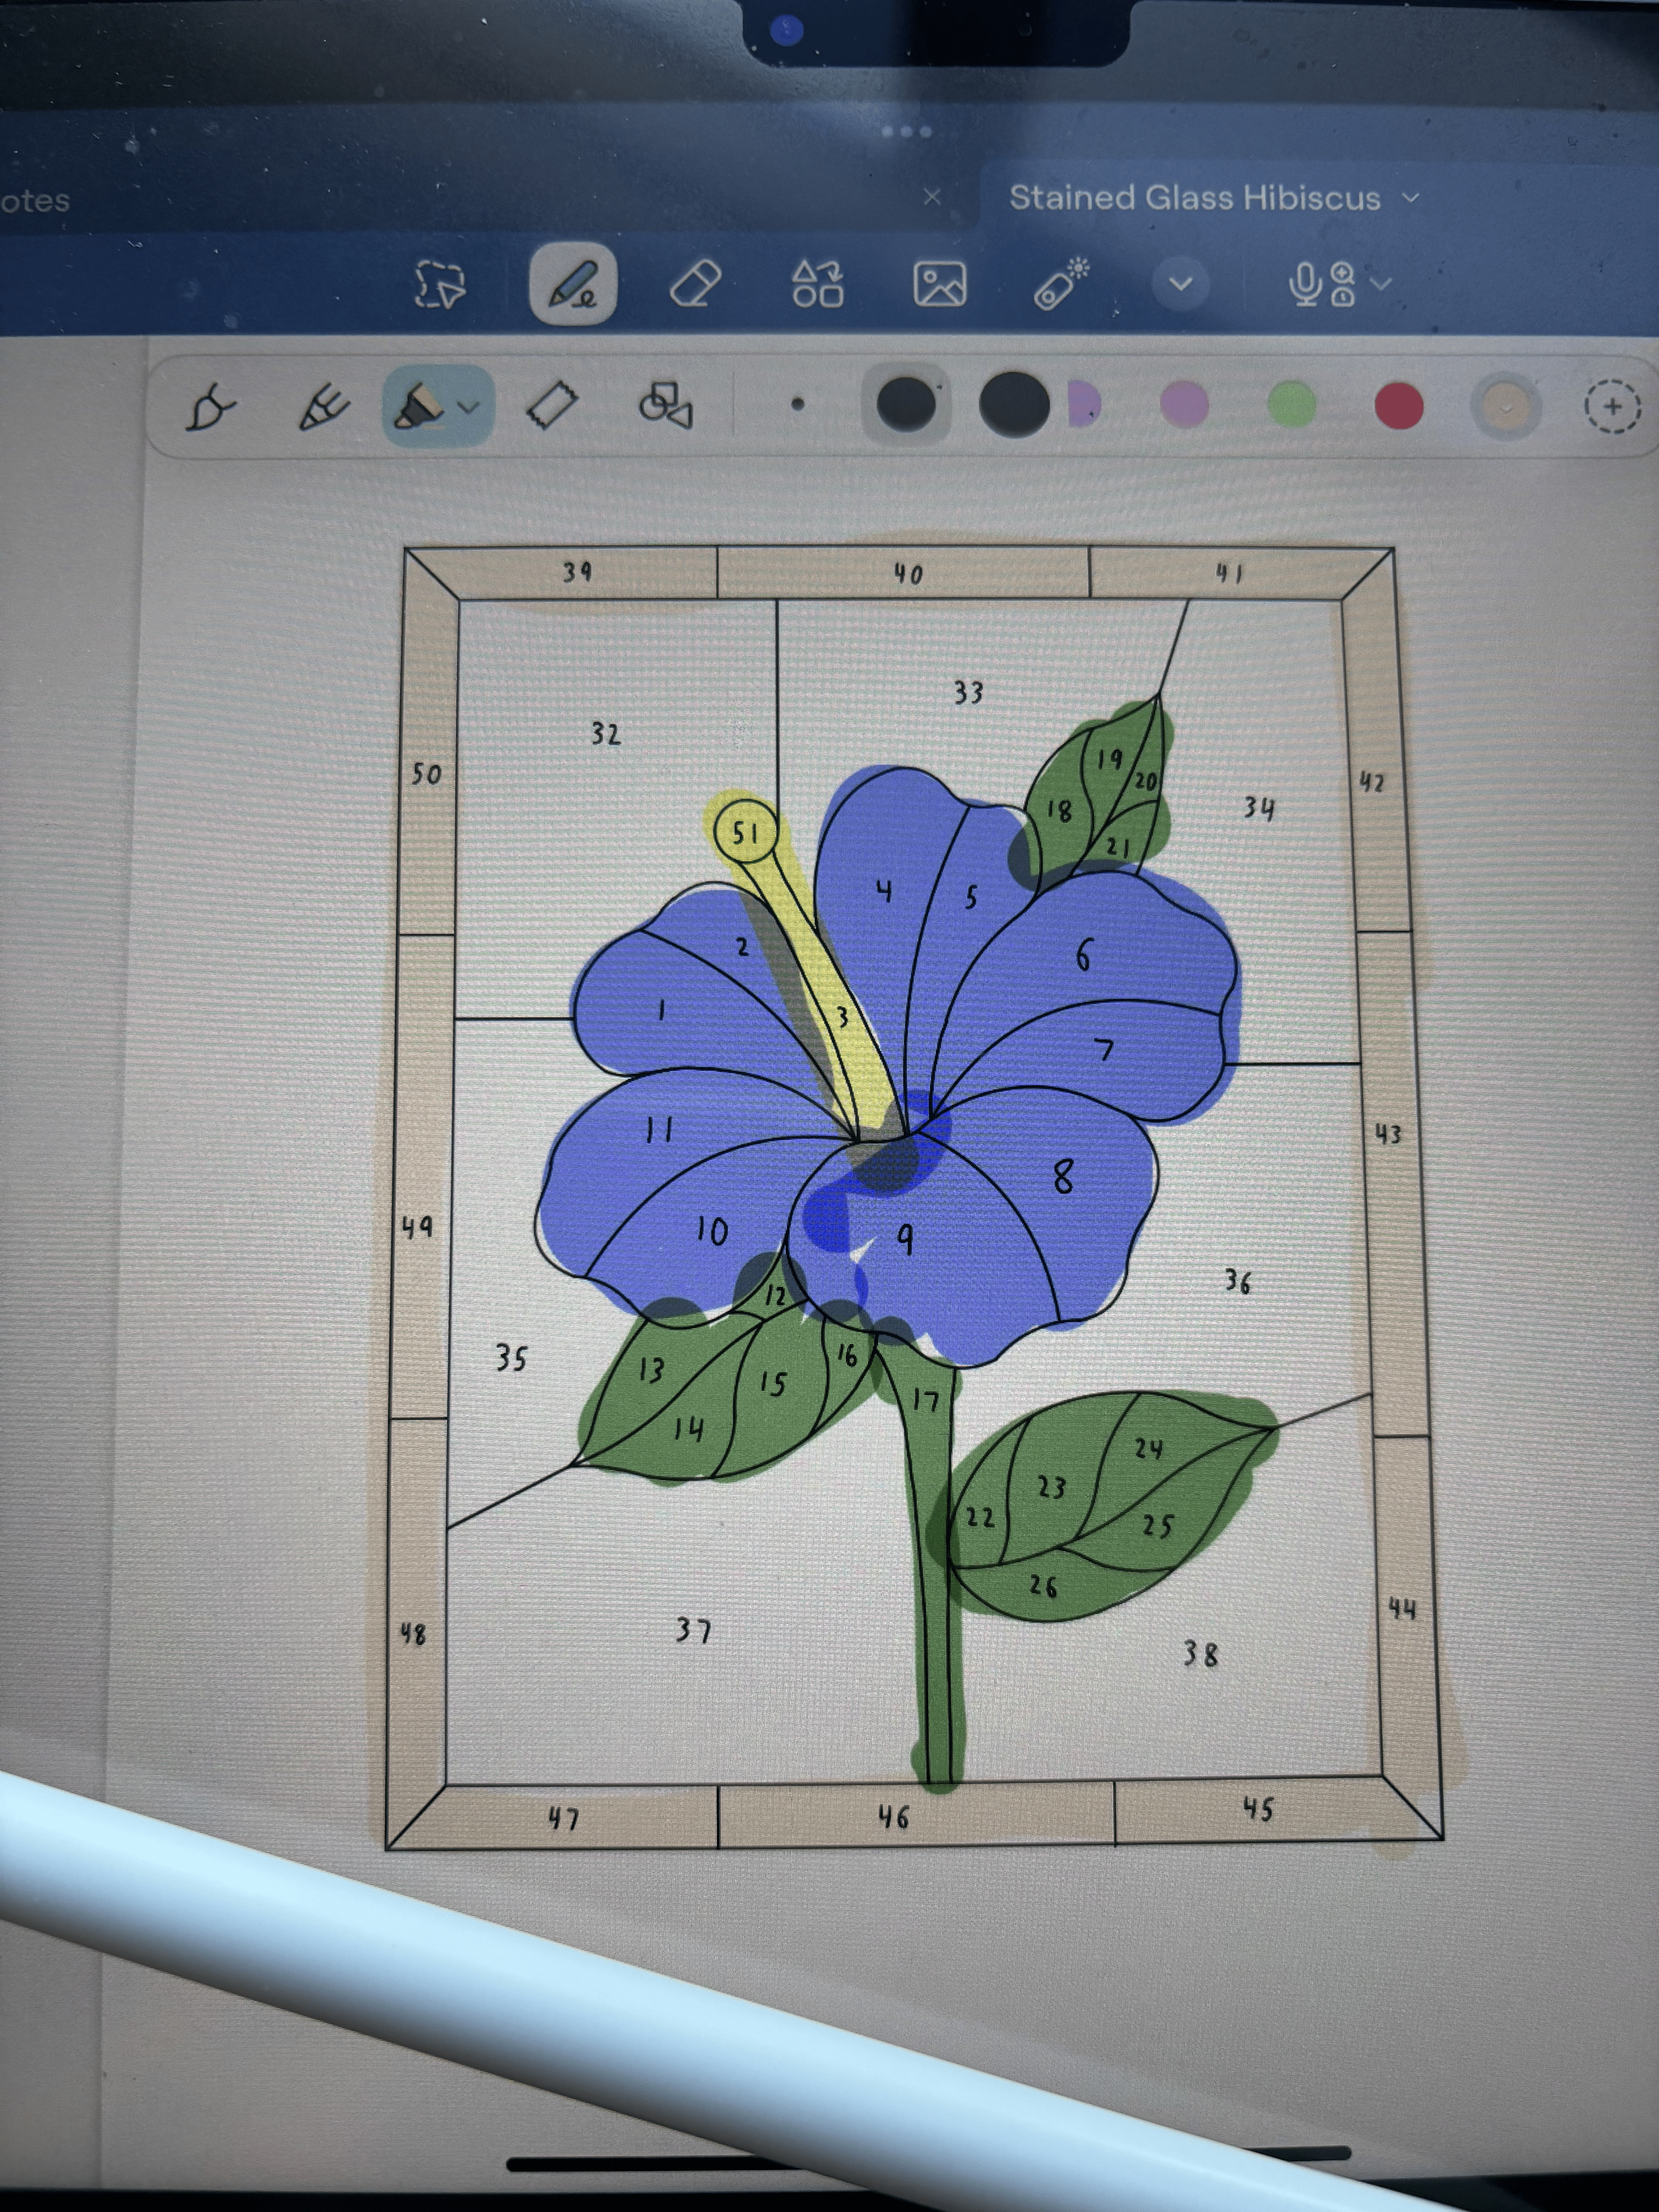Viewport: 1659px width, 2212px height.
Task: Tap the background piece labeled '36'
Action: pyautogui.click(x=1238, y=1281)
